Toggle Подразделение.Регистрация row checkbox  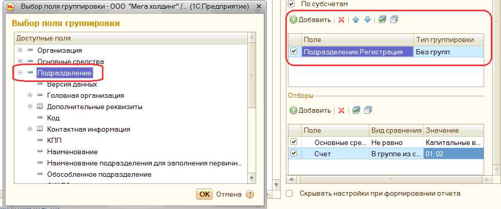(294, 51)
